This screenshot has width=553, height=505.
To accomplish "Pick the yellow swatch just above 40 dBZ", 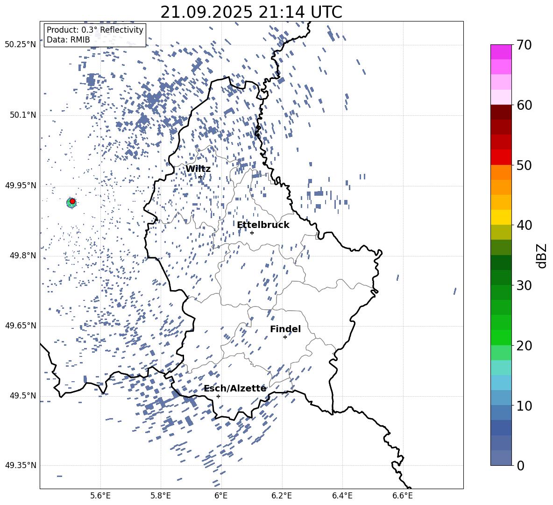I will tap(501, 217).
